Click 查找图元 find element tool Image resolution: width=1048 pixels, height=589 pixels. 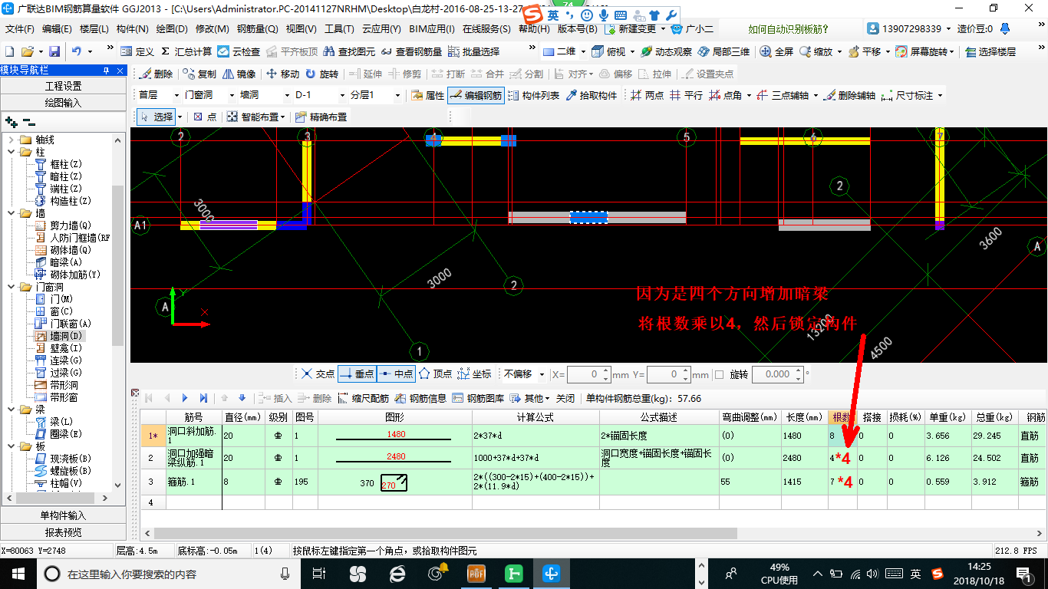point(350,51)
